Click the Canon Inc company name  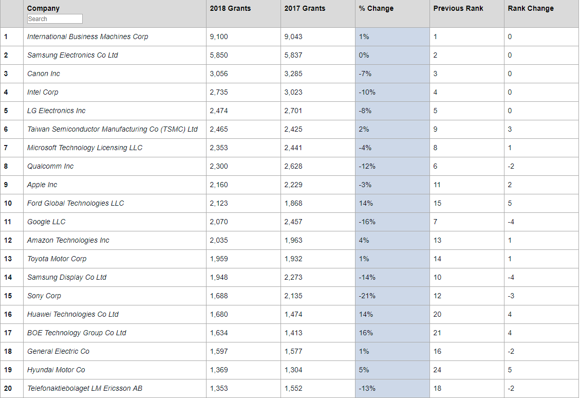[44, 74]
